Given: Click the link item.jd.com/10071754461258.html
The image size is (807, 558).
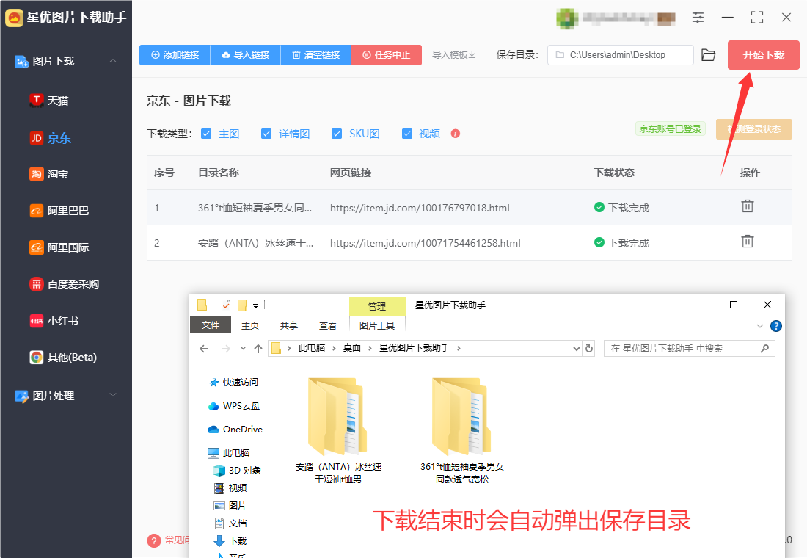Looking at the screenshot, I should (x=425, y=243).
